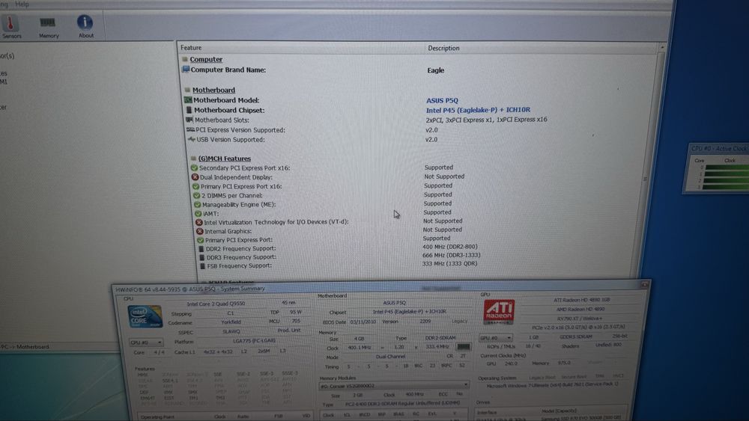This screenshot has width=749, height=421.
Task: Open the Help menu
Action: (22, 4)
